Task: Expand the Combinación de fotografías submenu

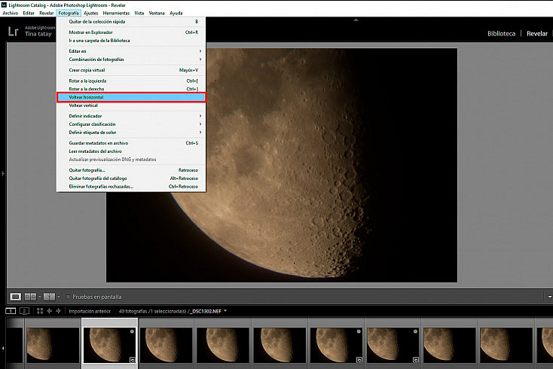Action: (131, 59)
